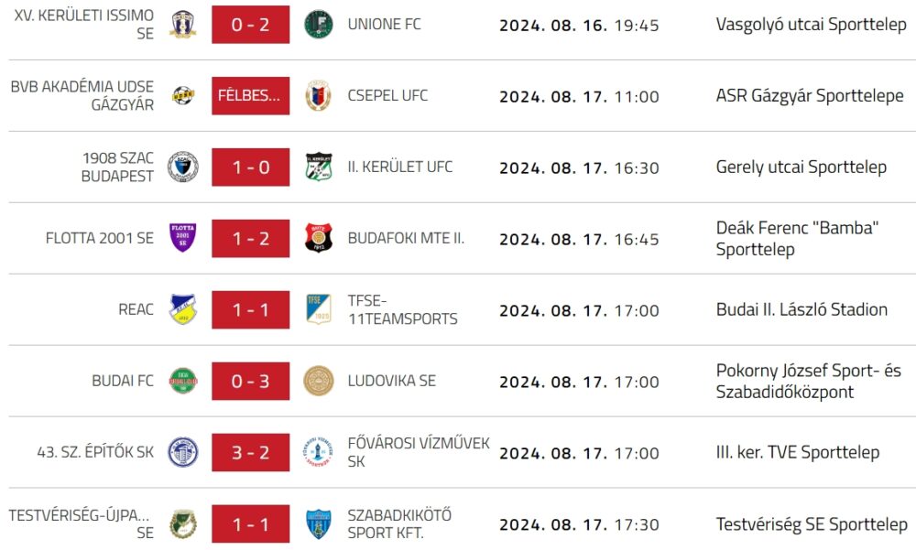Open the 43. SZ. Építők SK team link
This screenshot has width=916, height=550.
tap(95, 452)
